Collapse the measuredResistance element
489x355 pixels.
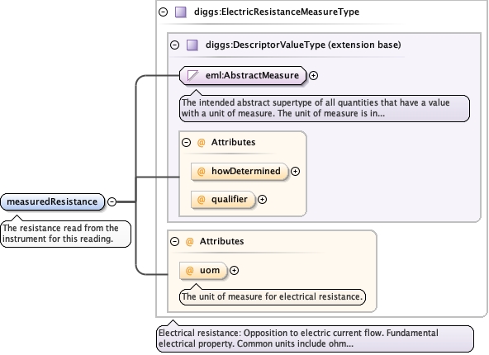pos(112,201)
